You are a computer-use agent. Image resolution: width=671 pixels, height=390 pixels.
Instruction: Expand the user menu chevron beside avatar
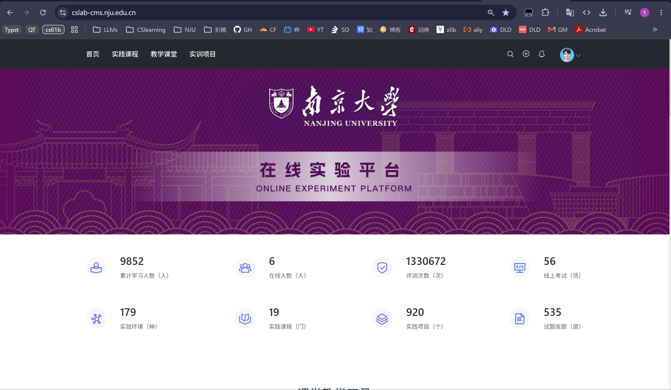[578, 55]
